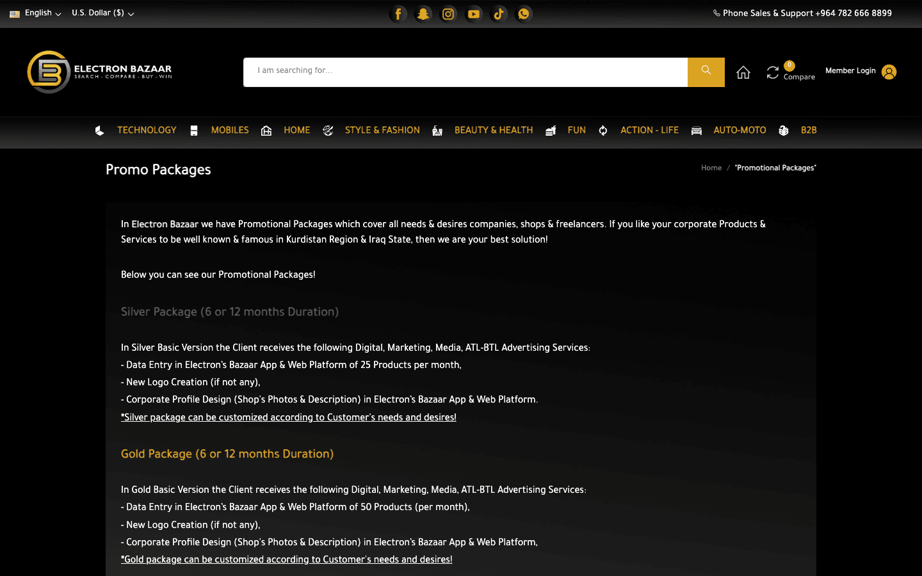
Task: Go to homepage via house icon
Action: tap(743, 72)
